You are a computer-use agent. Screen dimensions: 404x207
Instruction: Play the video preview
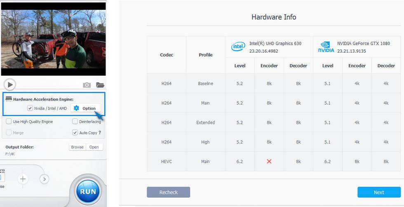(10, 84)
